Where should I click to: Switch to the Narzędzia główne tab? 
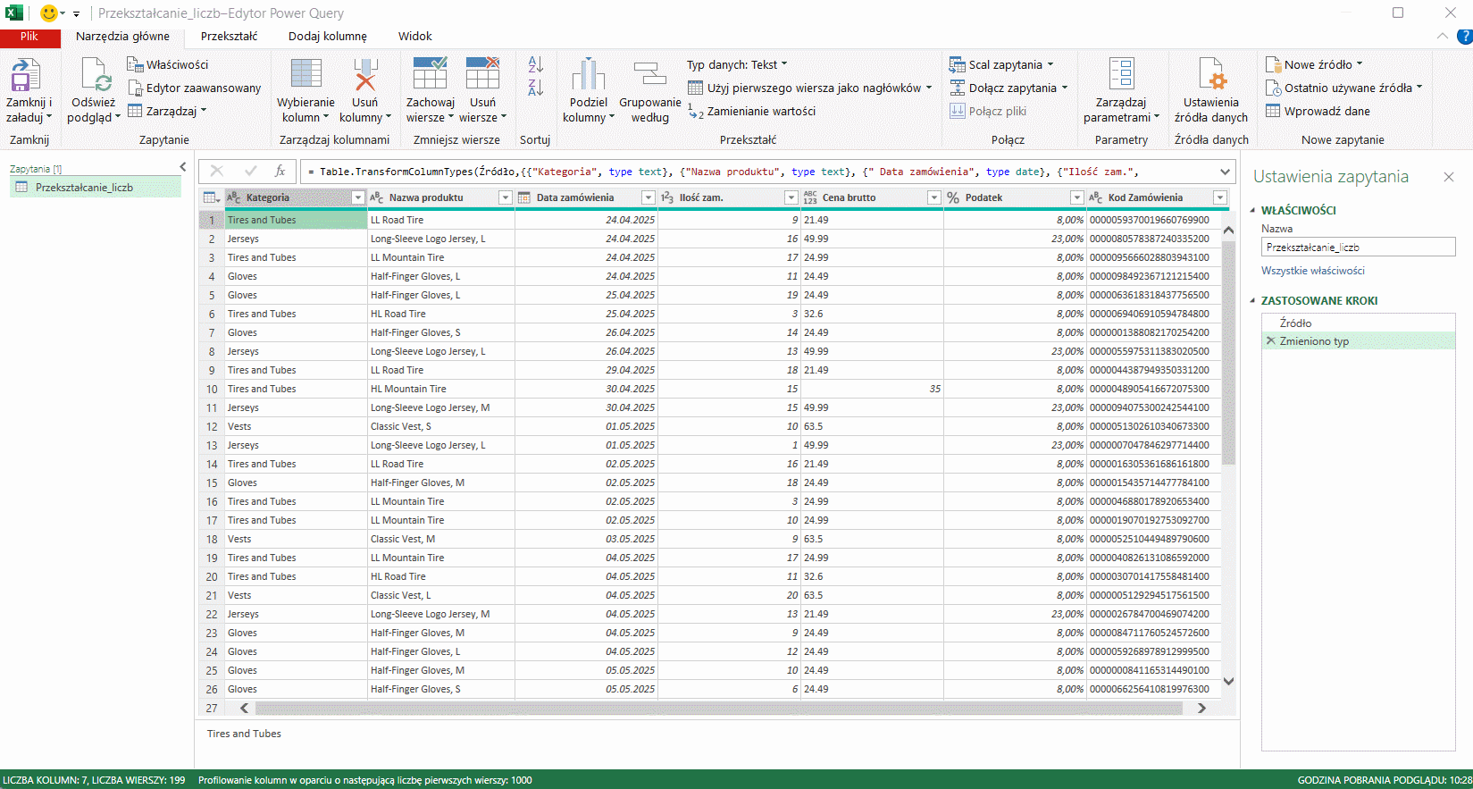point(122,37)
